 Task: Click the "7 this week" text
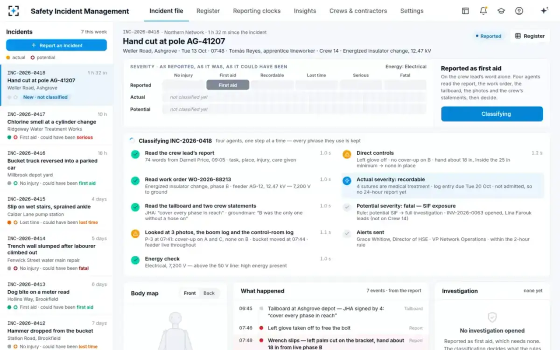(x=94, y=32)
